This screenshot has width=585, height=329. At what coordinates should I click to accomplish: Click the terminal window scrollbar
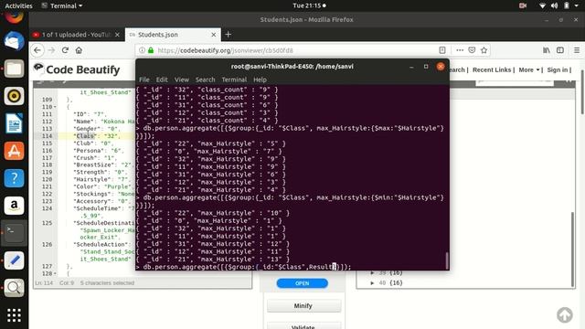click(446, 260)
